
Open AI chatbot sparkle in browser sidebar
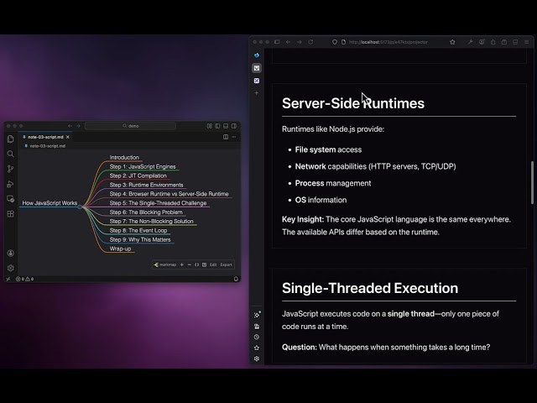257,315
